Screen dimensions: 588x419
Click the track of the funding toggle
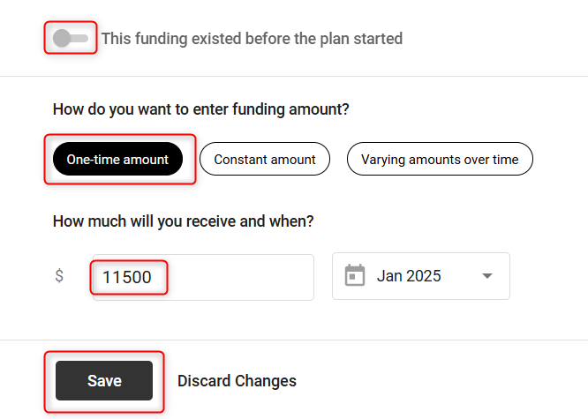click(81, 38)
